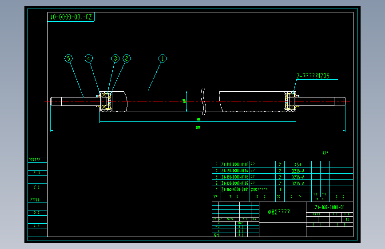Click quantity 1 in the 0101 row
Image resolution: width=385 pixels, height=249 pixels.
(280, 190)
